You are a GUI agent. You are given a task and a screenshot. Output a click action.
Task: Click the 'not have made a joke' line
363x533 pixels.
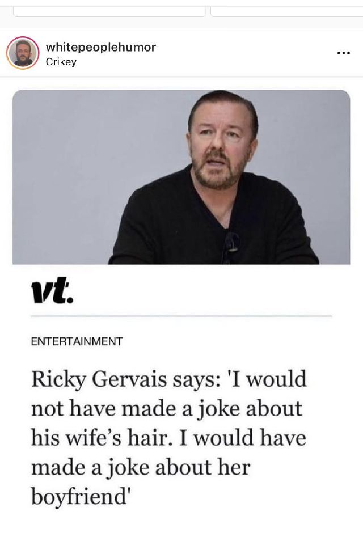(166, 409)
